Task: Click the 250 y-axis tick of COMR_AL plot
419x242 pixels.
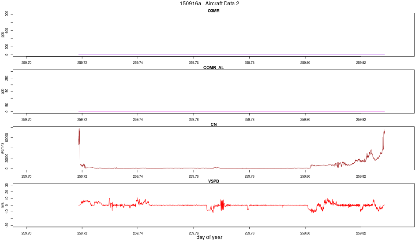Action: 7,78
